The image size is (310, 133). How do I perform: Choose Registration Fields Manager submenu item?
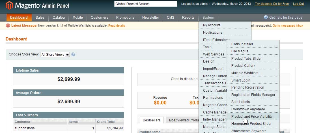pyautogui.click(x=253, y=95)
